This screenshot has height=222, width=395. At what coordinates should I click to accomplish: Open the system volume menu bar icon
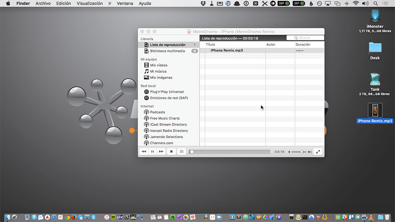coord(365,4)
